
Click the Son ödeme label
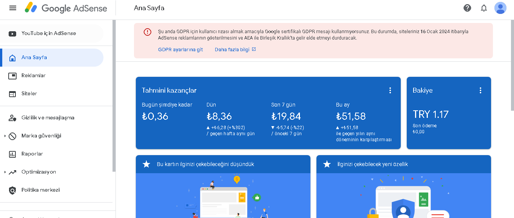[x=425, y=126]
